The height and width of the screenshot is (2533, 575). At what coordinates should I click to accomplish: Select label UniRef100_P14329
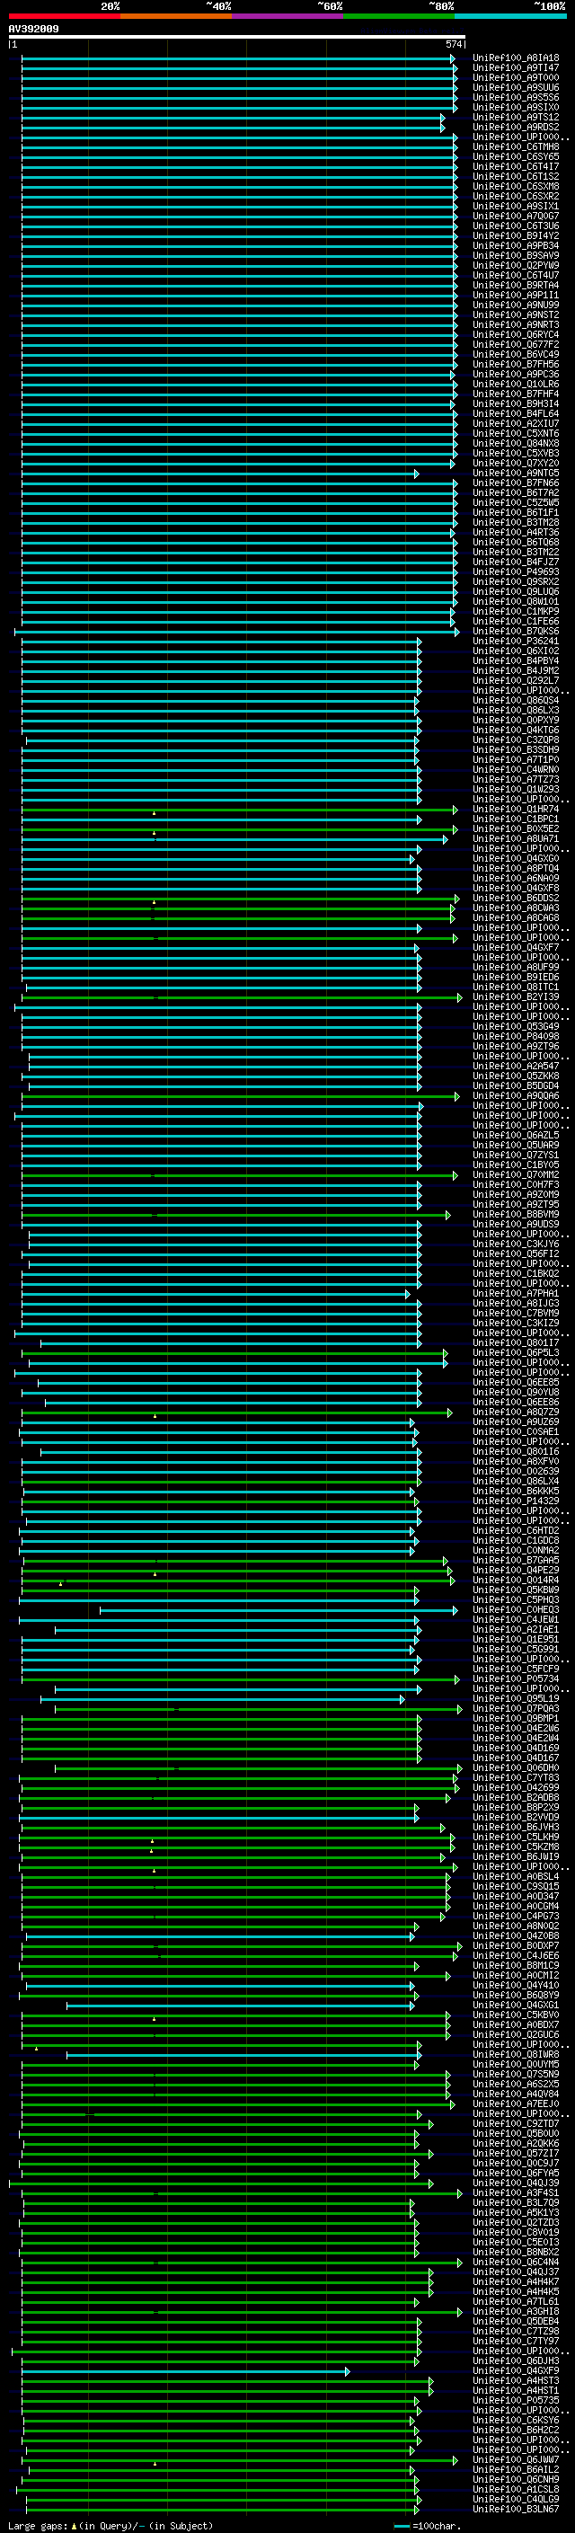[516, 1501]
